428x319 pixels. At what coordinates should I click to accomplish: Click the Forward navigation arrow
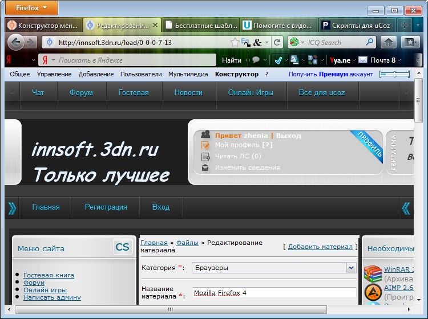(x=30, y=42)
